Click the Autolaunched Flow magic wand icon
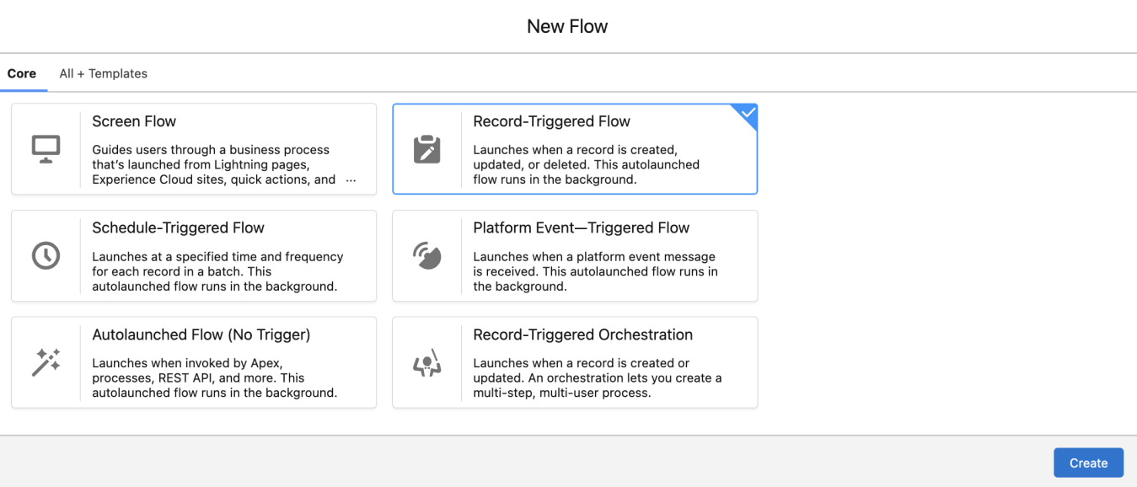Viewport: 1137px width, 487px height. click(46, 362)
